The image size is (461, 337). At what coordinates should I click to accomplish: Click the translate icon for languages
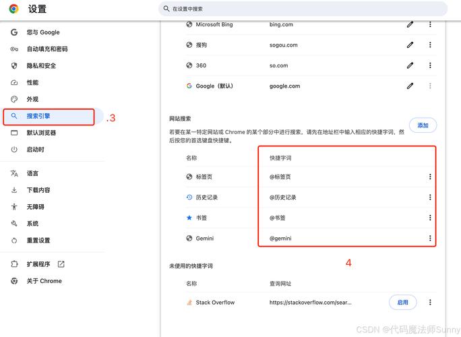click(x=14, y=173)
